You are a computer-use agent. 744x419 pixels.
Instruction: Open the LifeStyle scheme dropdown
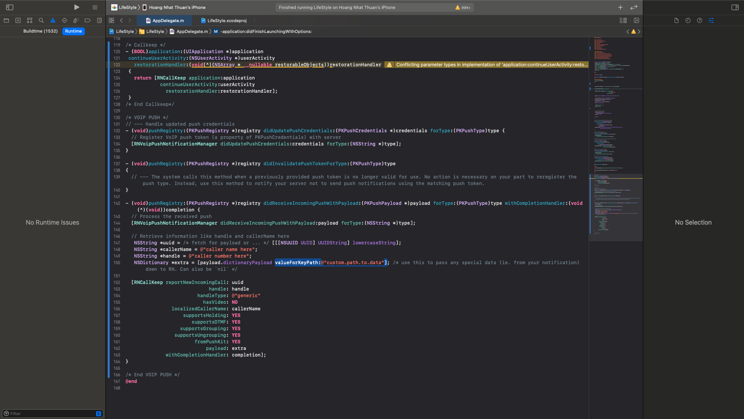124,7
